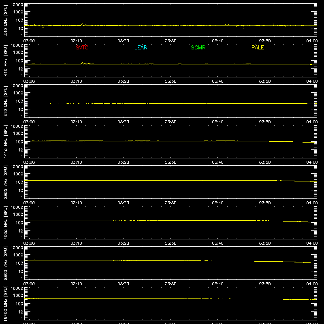
Task: Select the 15400 MHz [SFU] axis label
Action: tap(5, 303)
